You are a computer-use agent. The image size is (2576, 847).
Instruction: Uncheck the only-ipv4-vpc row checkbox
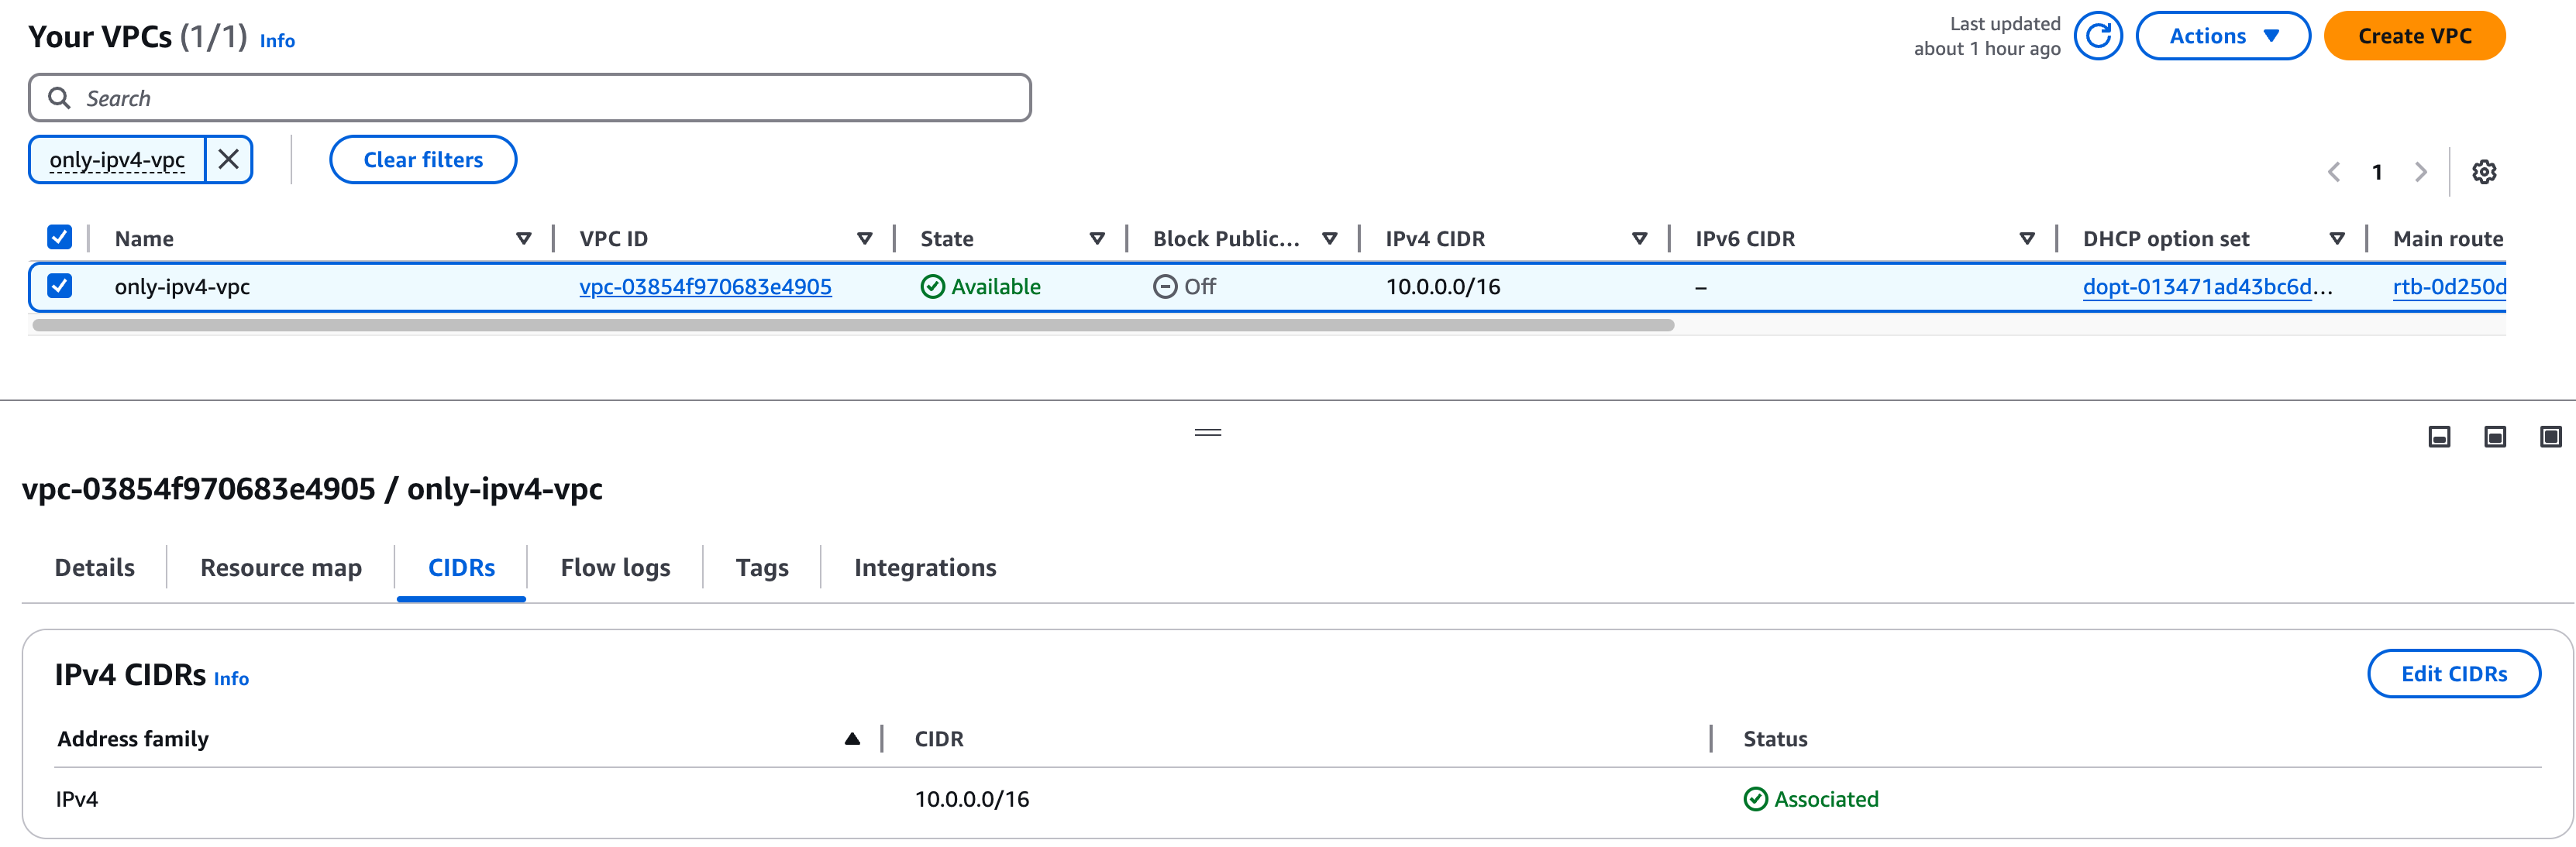(x=60, y=286)
